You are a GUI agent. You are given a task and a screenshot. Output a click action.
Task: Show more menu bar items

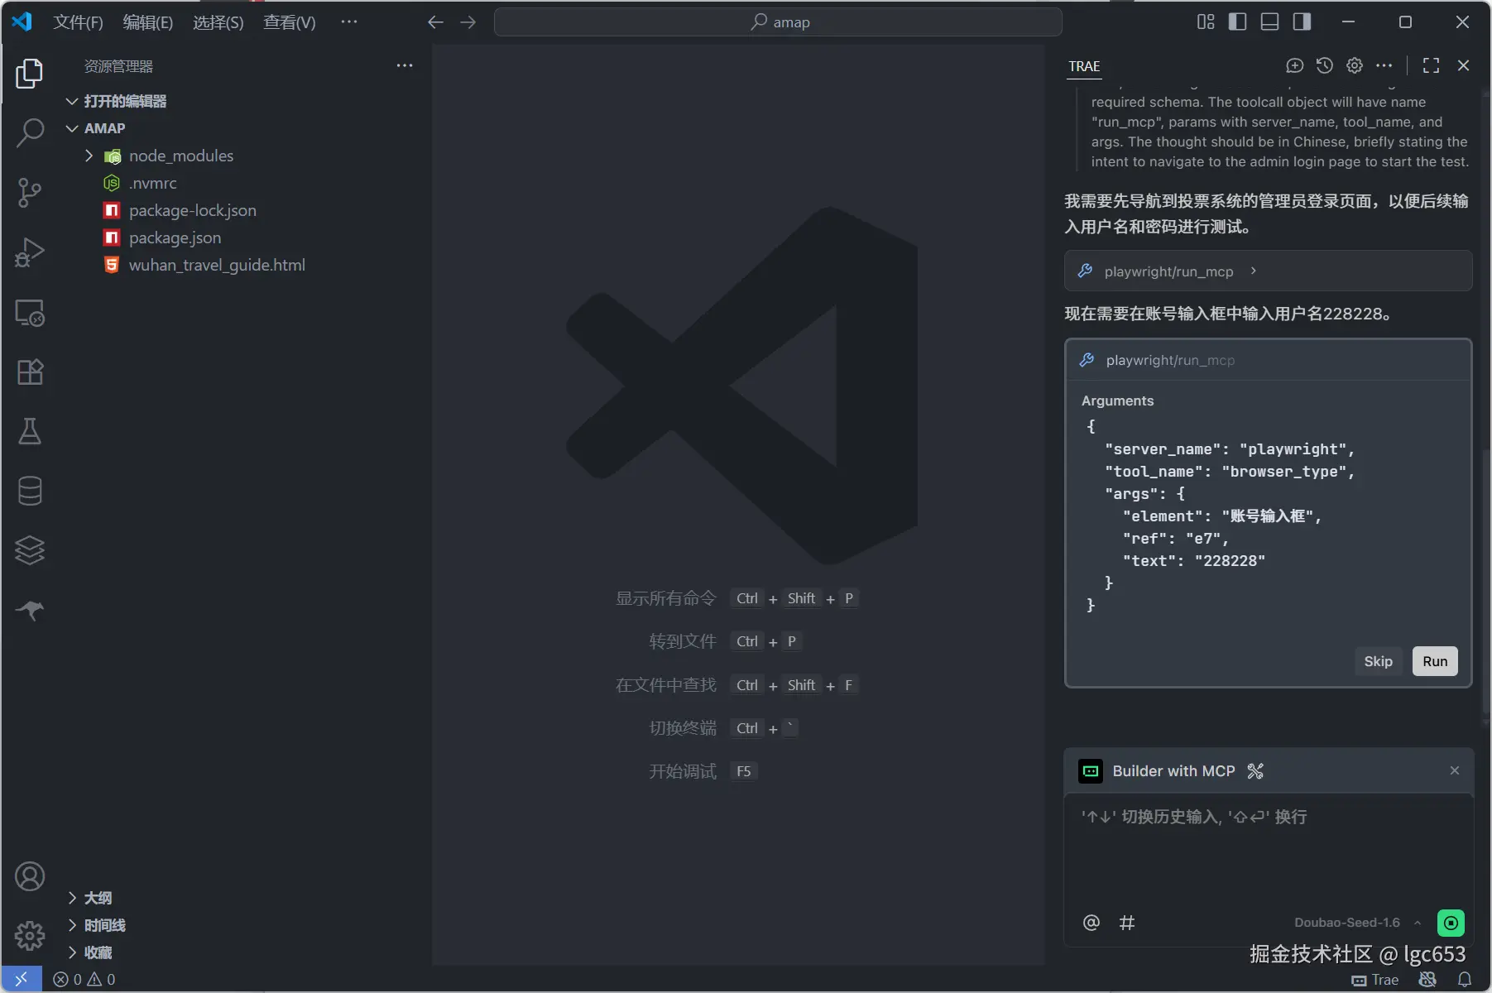[x=349, y=22]
